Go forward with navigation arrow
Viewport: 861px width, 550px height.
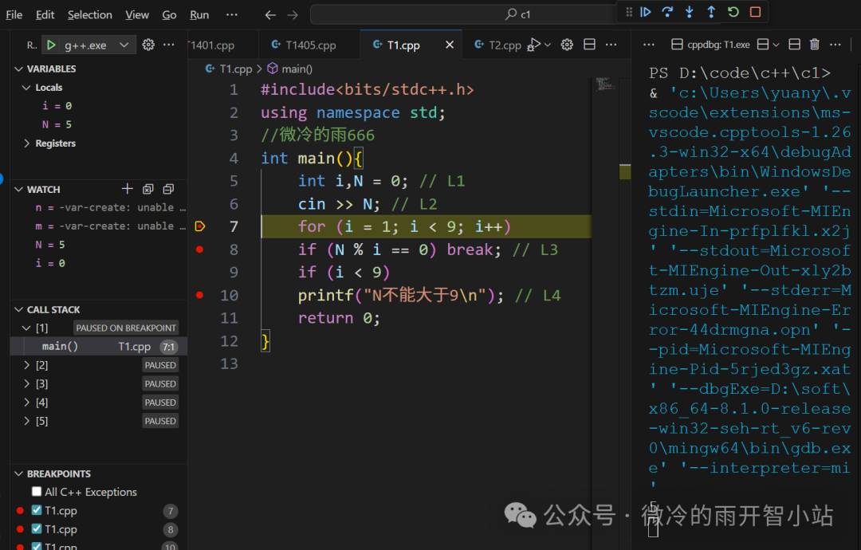click(x=293, y=15)
